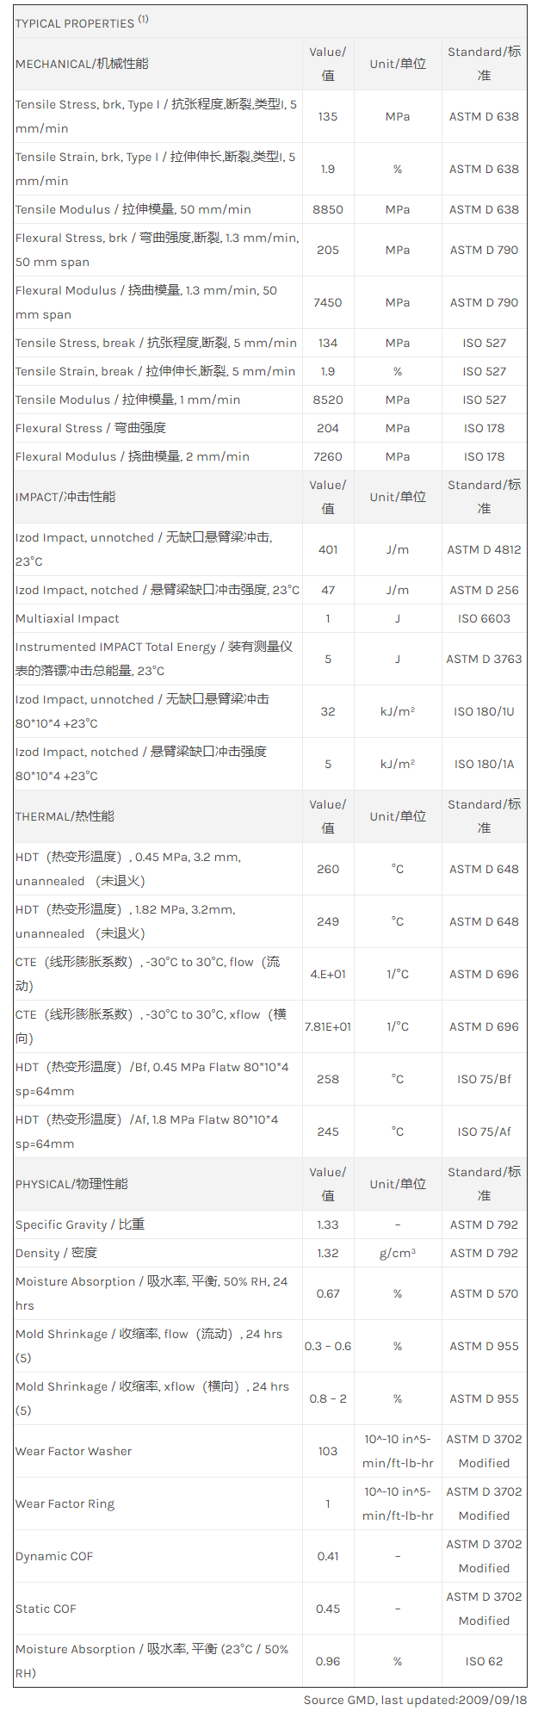Click the ISO 75/Bf standard cell
The width and height of the screenshot is (538, 1717).
484,1079
